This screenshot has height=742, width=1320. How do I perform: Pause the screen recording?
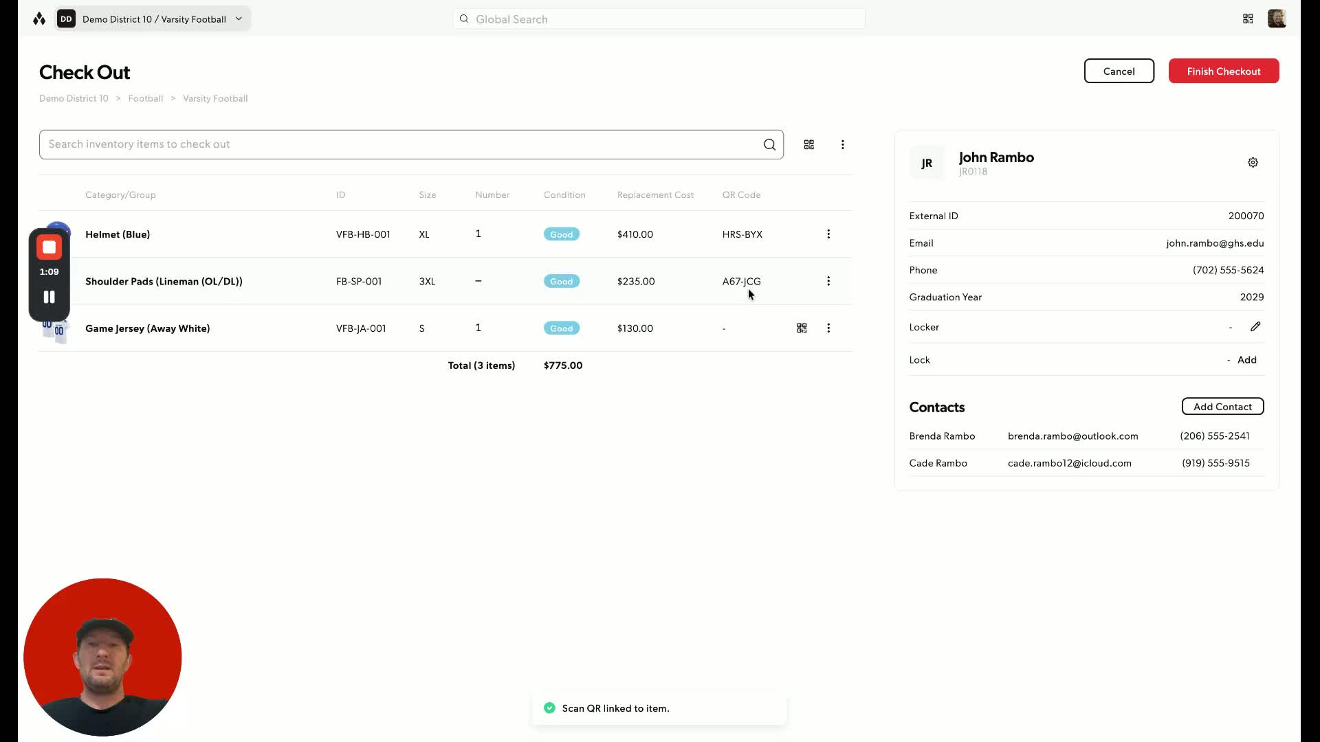(x=49, y=297)
